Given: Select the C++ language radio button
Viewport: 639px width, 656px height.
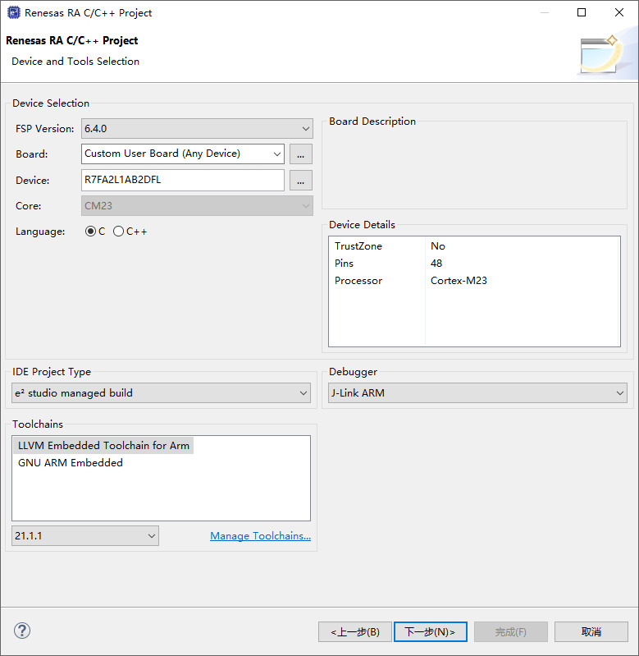Looking at the screenshot, I should tap(118, 232).
